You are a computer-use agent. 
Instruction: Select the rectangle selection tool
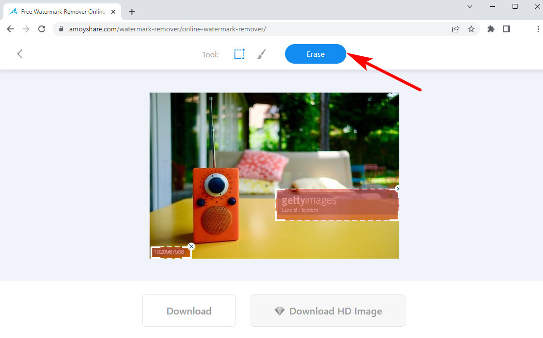tap(239, 54)
